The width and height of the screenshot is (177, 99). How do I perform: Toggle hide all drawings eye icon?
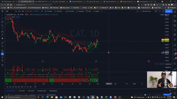pos(2,61)
